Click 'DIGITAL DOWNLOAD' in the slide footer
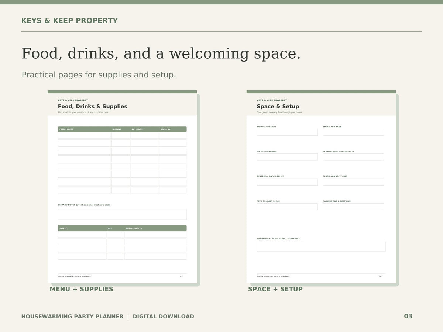 point(164,317)
